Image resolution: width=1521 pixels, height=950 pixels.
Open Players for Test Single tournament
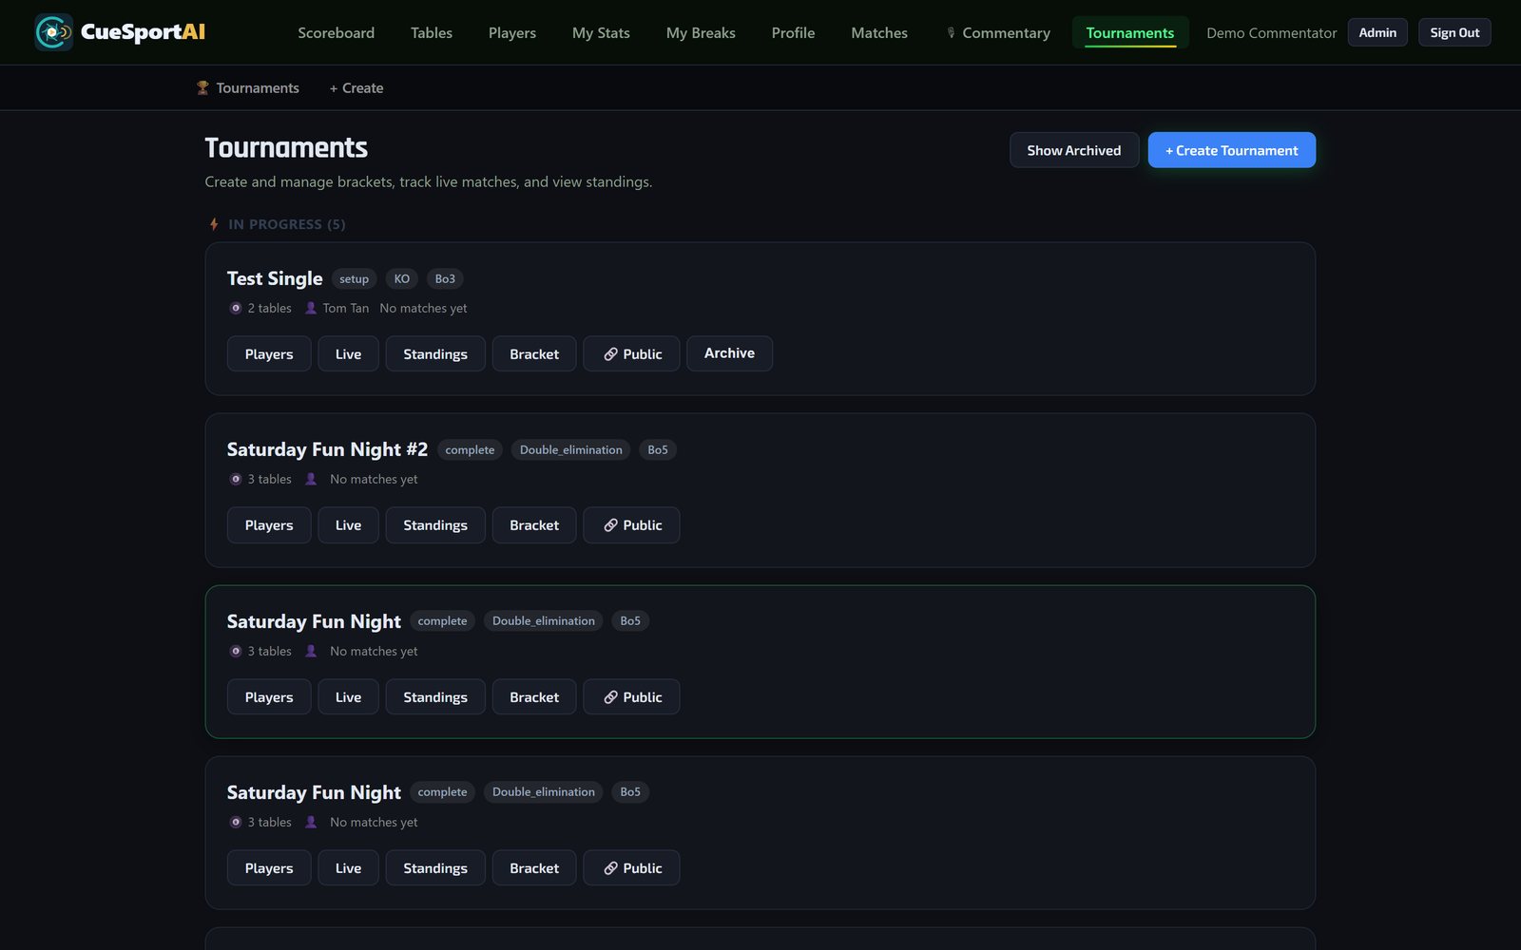(269, 353)
